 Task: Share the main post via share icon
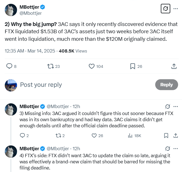click(x=174, y=66)
